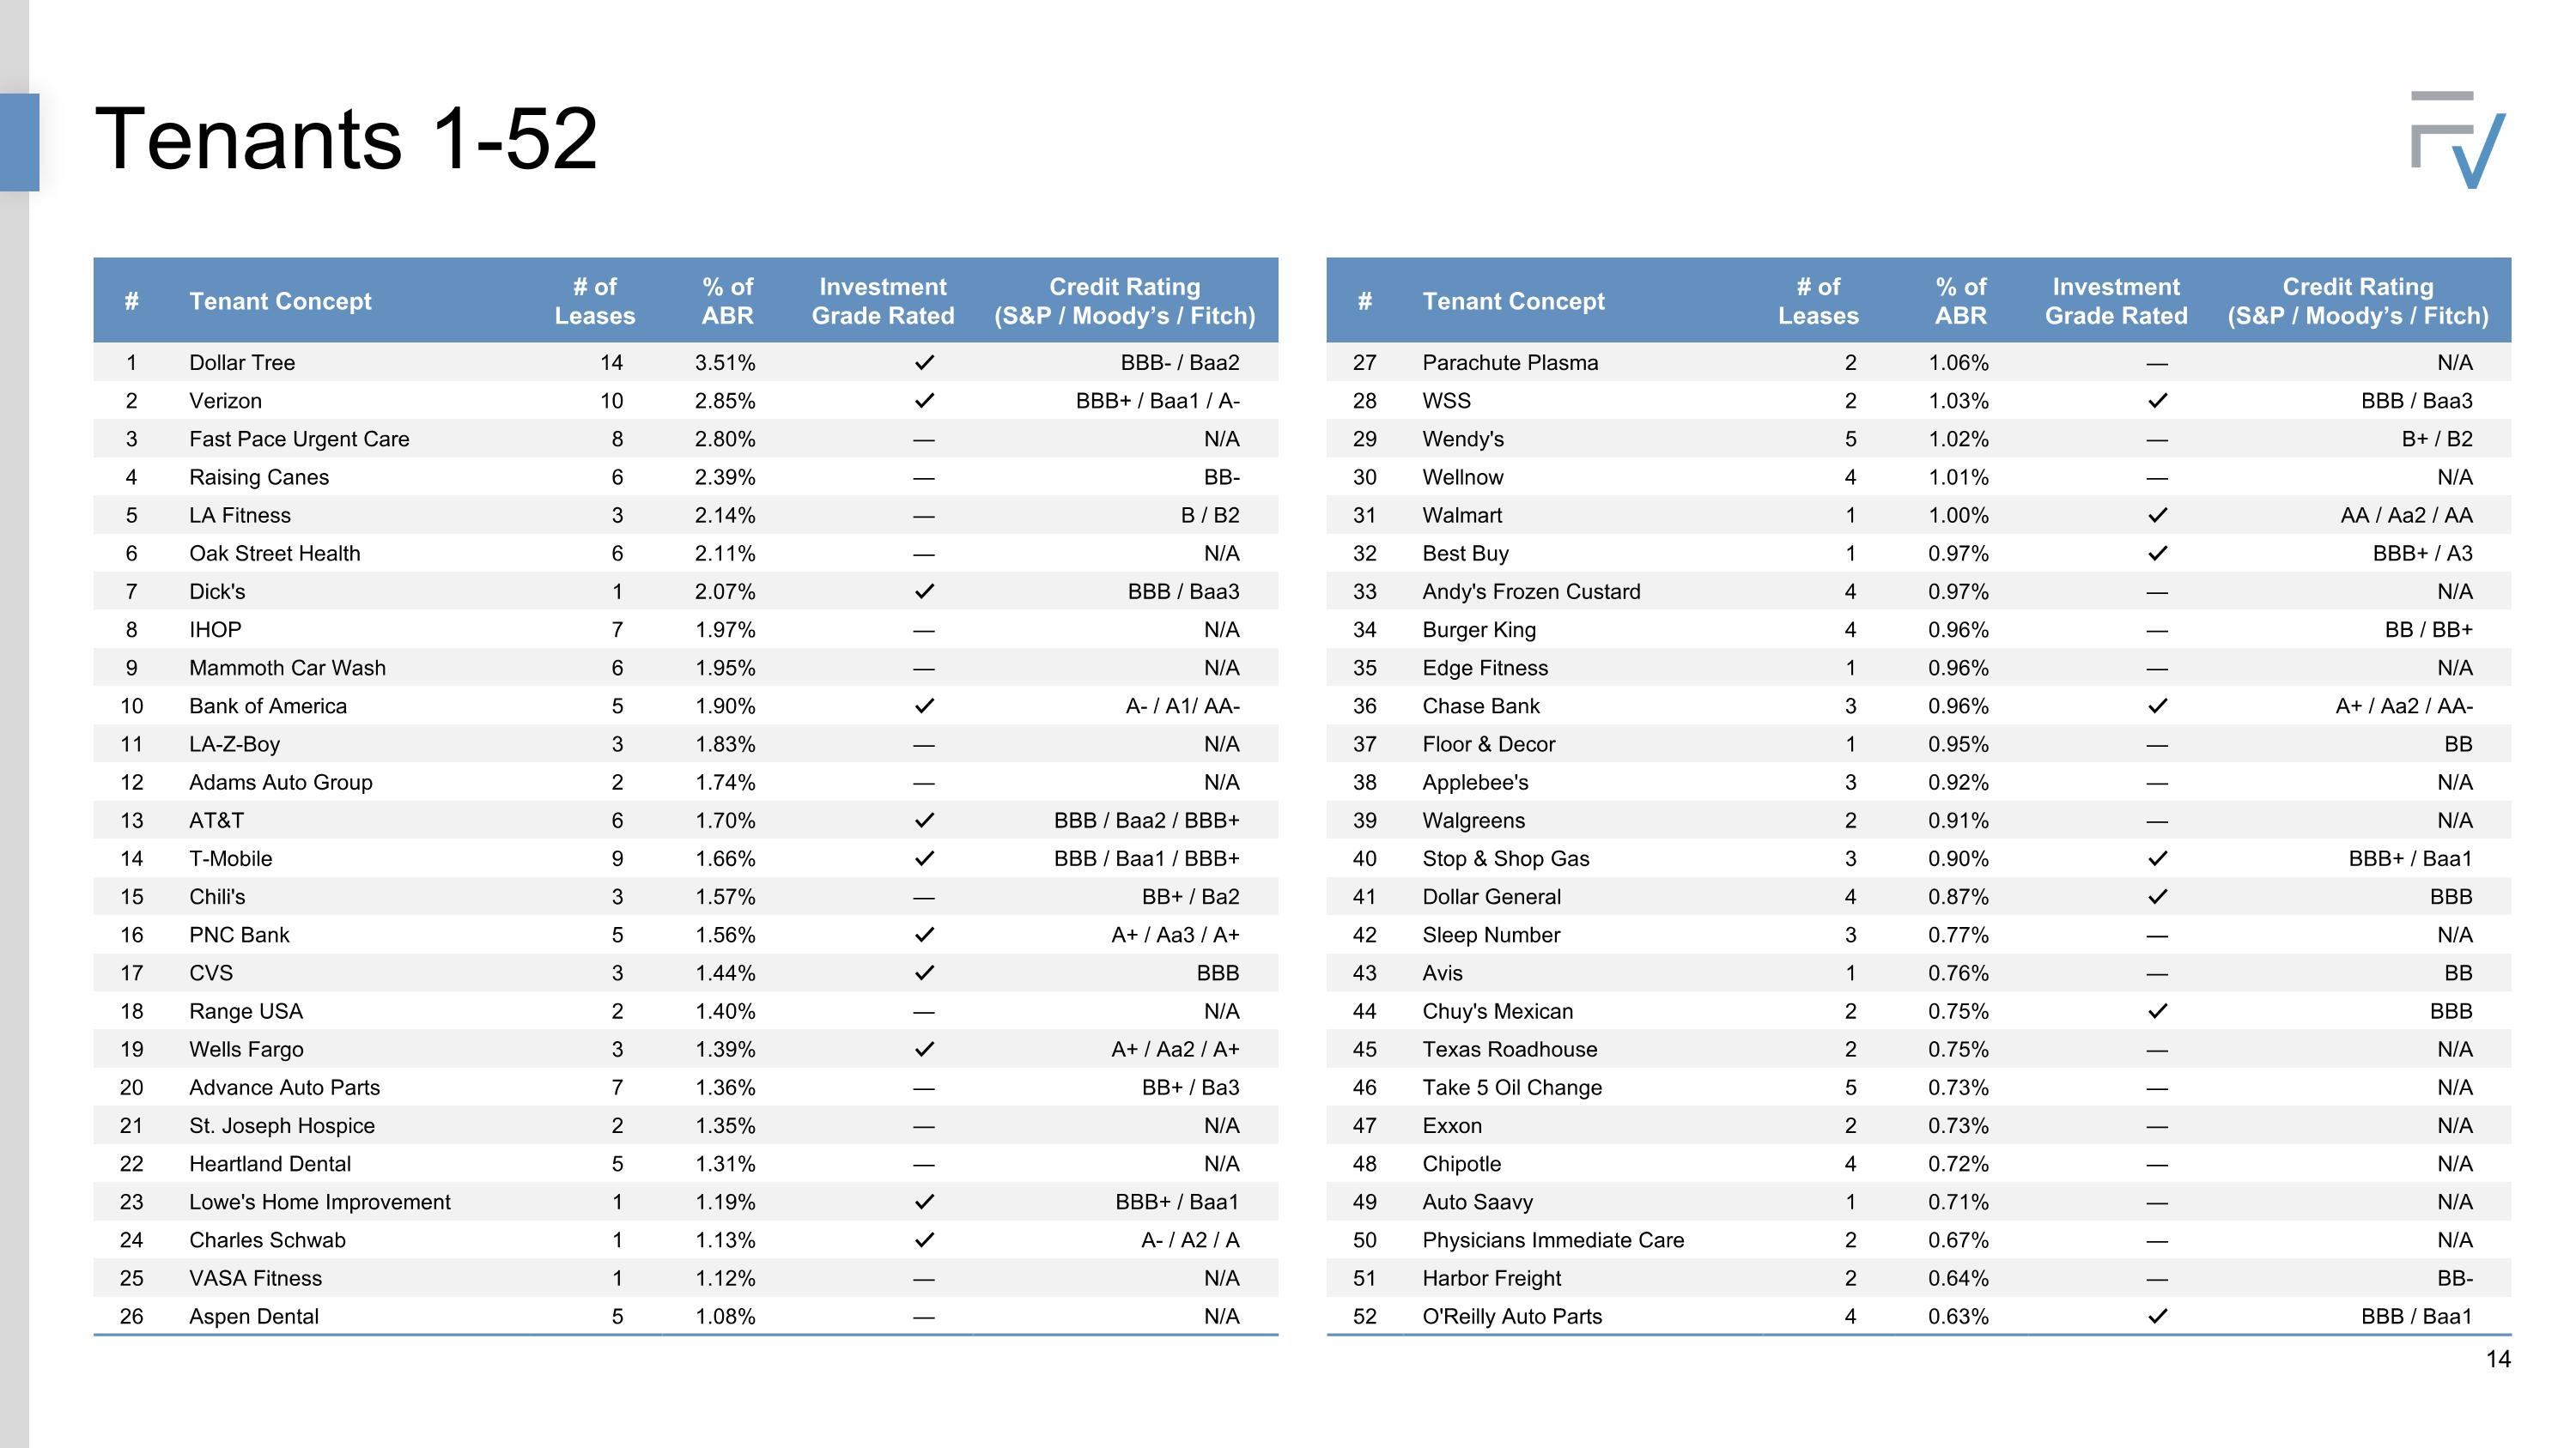Click the checkmark beside Charles Schwab
The image size is (2576, 1448).
tap(924, 1240)
